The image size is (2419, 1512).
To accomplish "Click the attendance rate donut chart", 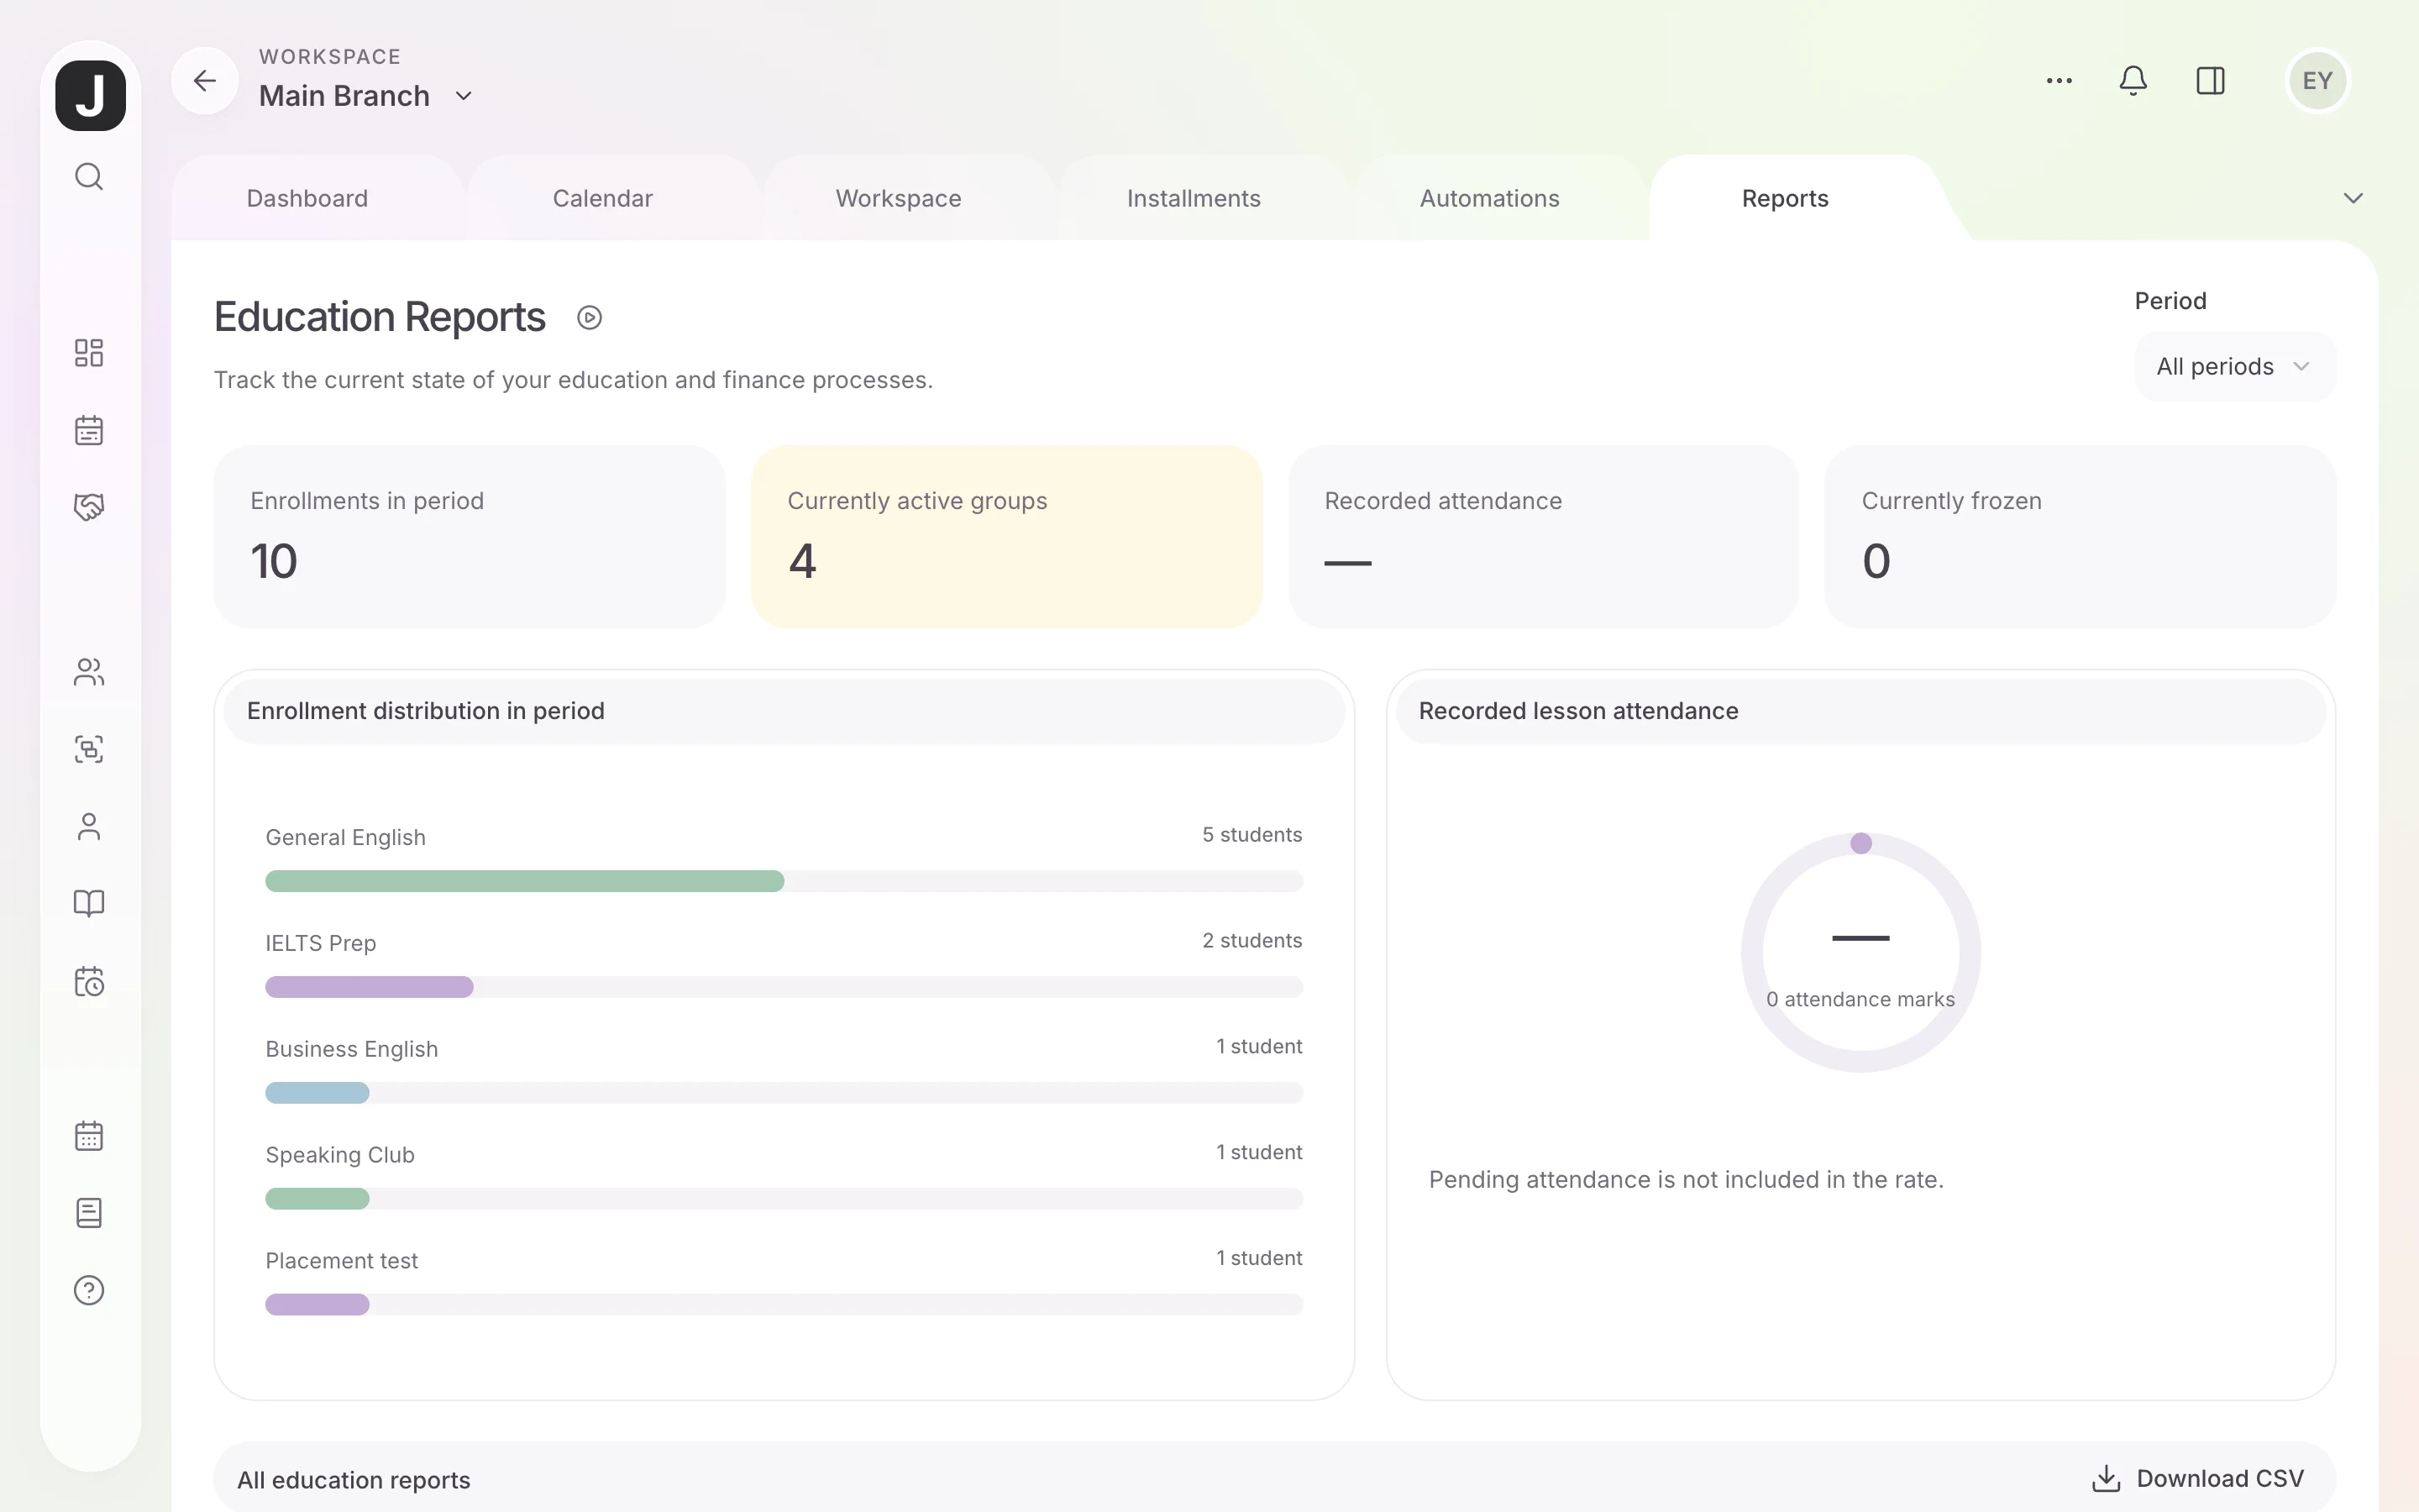I will point(1860,952).
